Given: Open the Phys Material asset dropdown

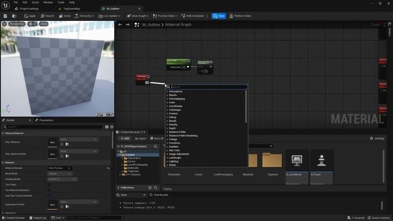Looking at the screenshot, I should click(79, 139).
